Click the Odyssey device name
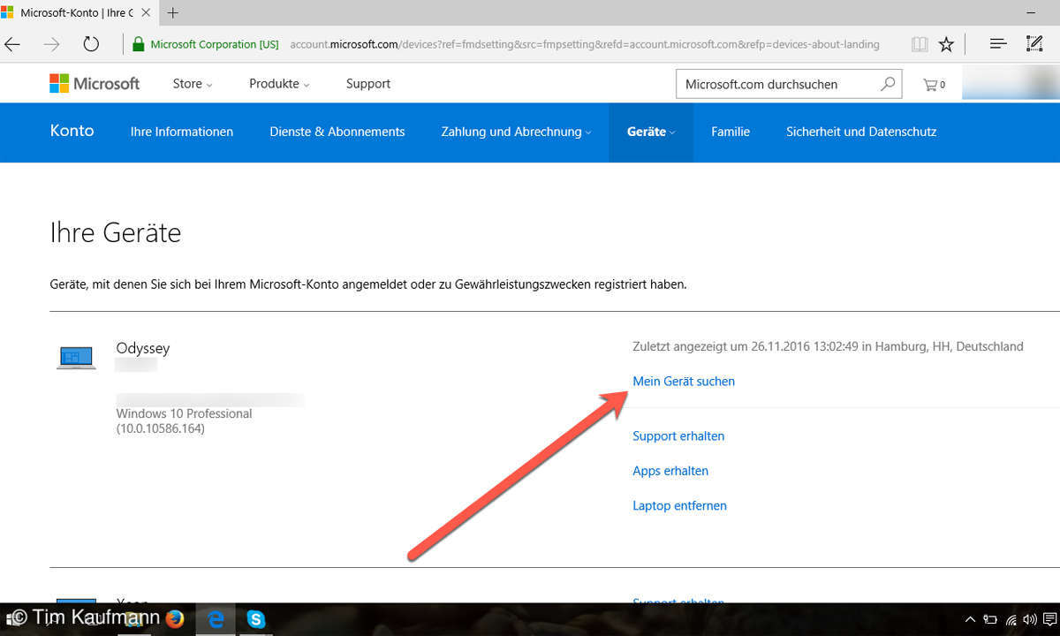Image resolution: width=1060 pixels, height=636 pixels. [x=143, y=348]
